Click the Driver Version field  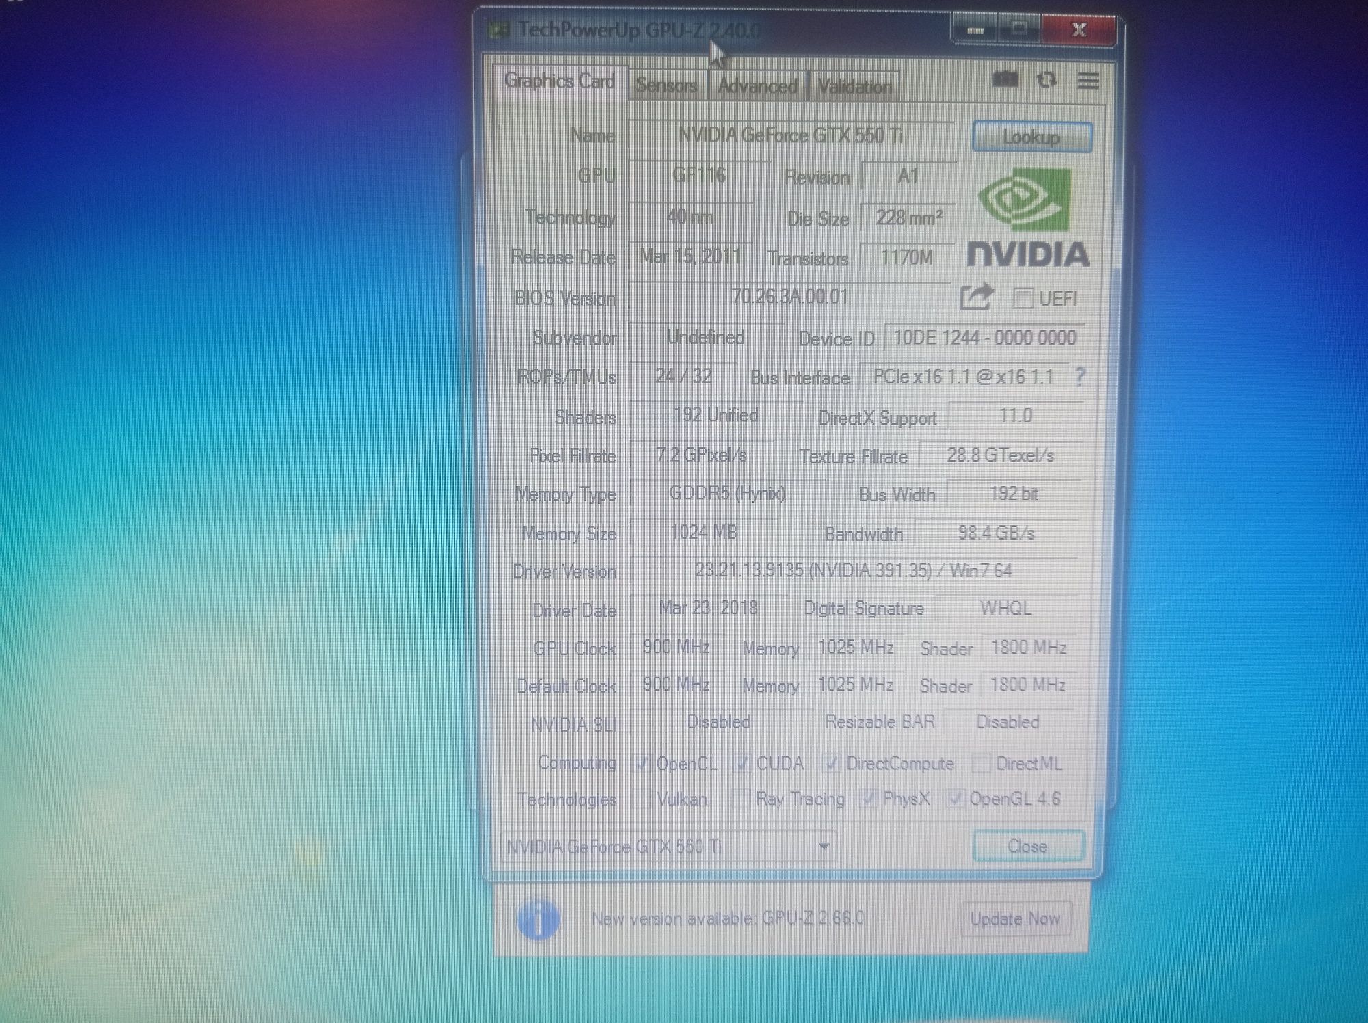[853, 570]
